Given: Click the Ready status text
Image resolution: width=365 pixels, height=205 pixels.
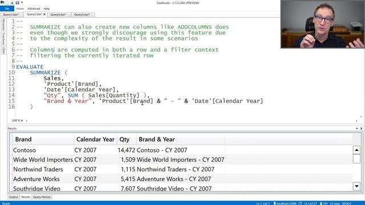Looking at the screenshot, I should [6, 203].
